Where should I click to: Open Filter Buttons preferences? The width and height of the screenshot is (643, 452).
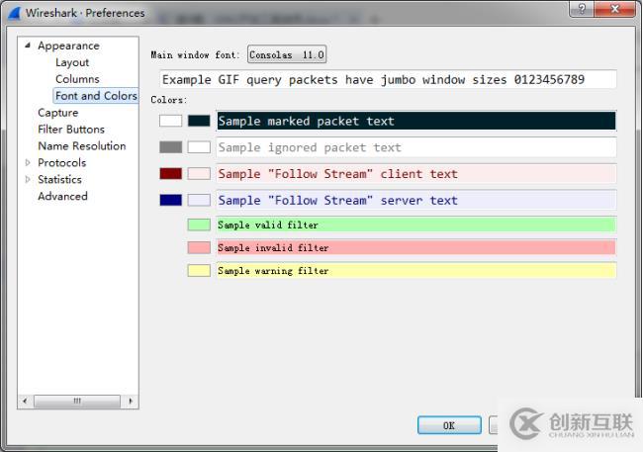71,130
